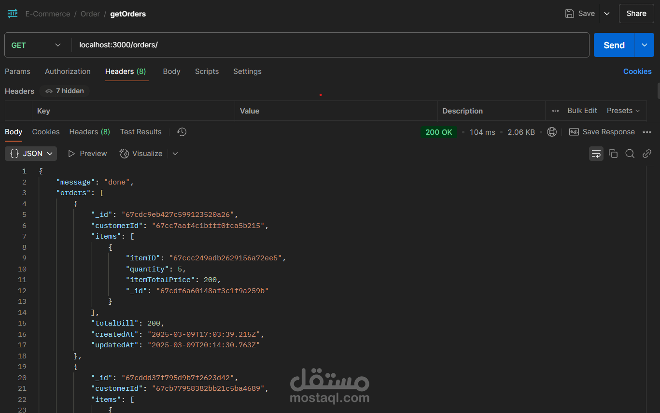Screen dimensions: 660x413
Task: Copy the response body to clipboard
Action: 613,153
